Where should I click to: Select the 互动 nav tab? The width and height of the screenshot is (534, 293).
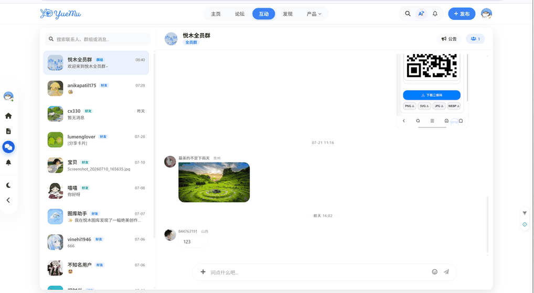tap(264, 14)
